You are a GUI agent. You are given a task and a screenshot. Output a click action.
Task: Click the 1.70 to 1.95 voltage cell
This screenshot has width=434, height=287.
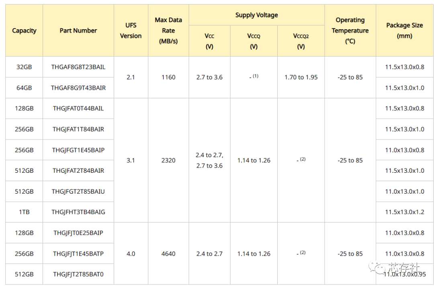coord(301,77)
